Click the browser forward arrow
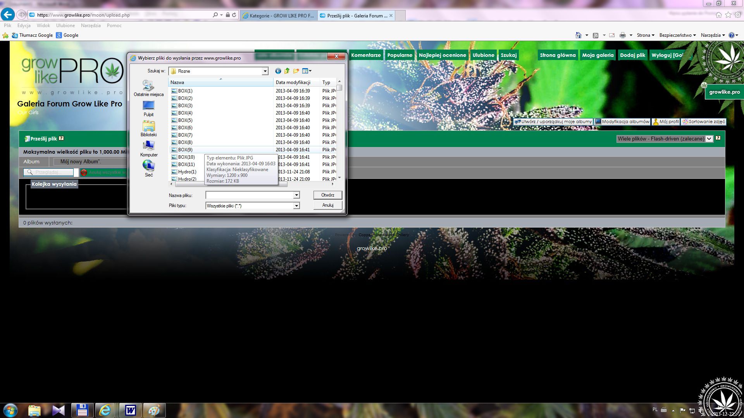The height and width of the screenshot is (418, 744). point(22,15)
